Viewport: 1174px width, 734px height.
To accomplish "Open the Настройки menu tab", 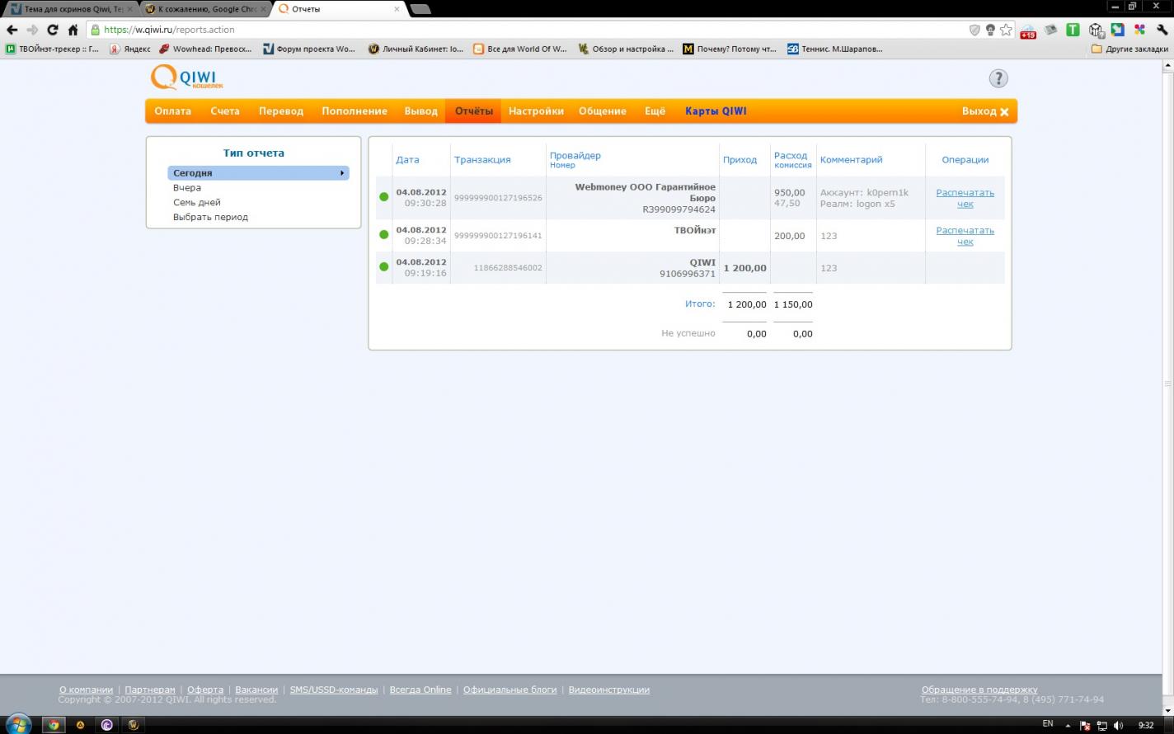I will [536, 111].
